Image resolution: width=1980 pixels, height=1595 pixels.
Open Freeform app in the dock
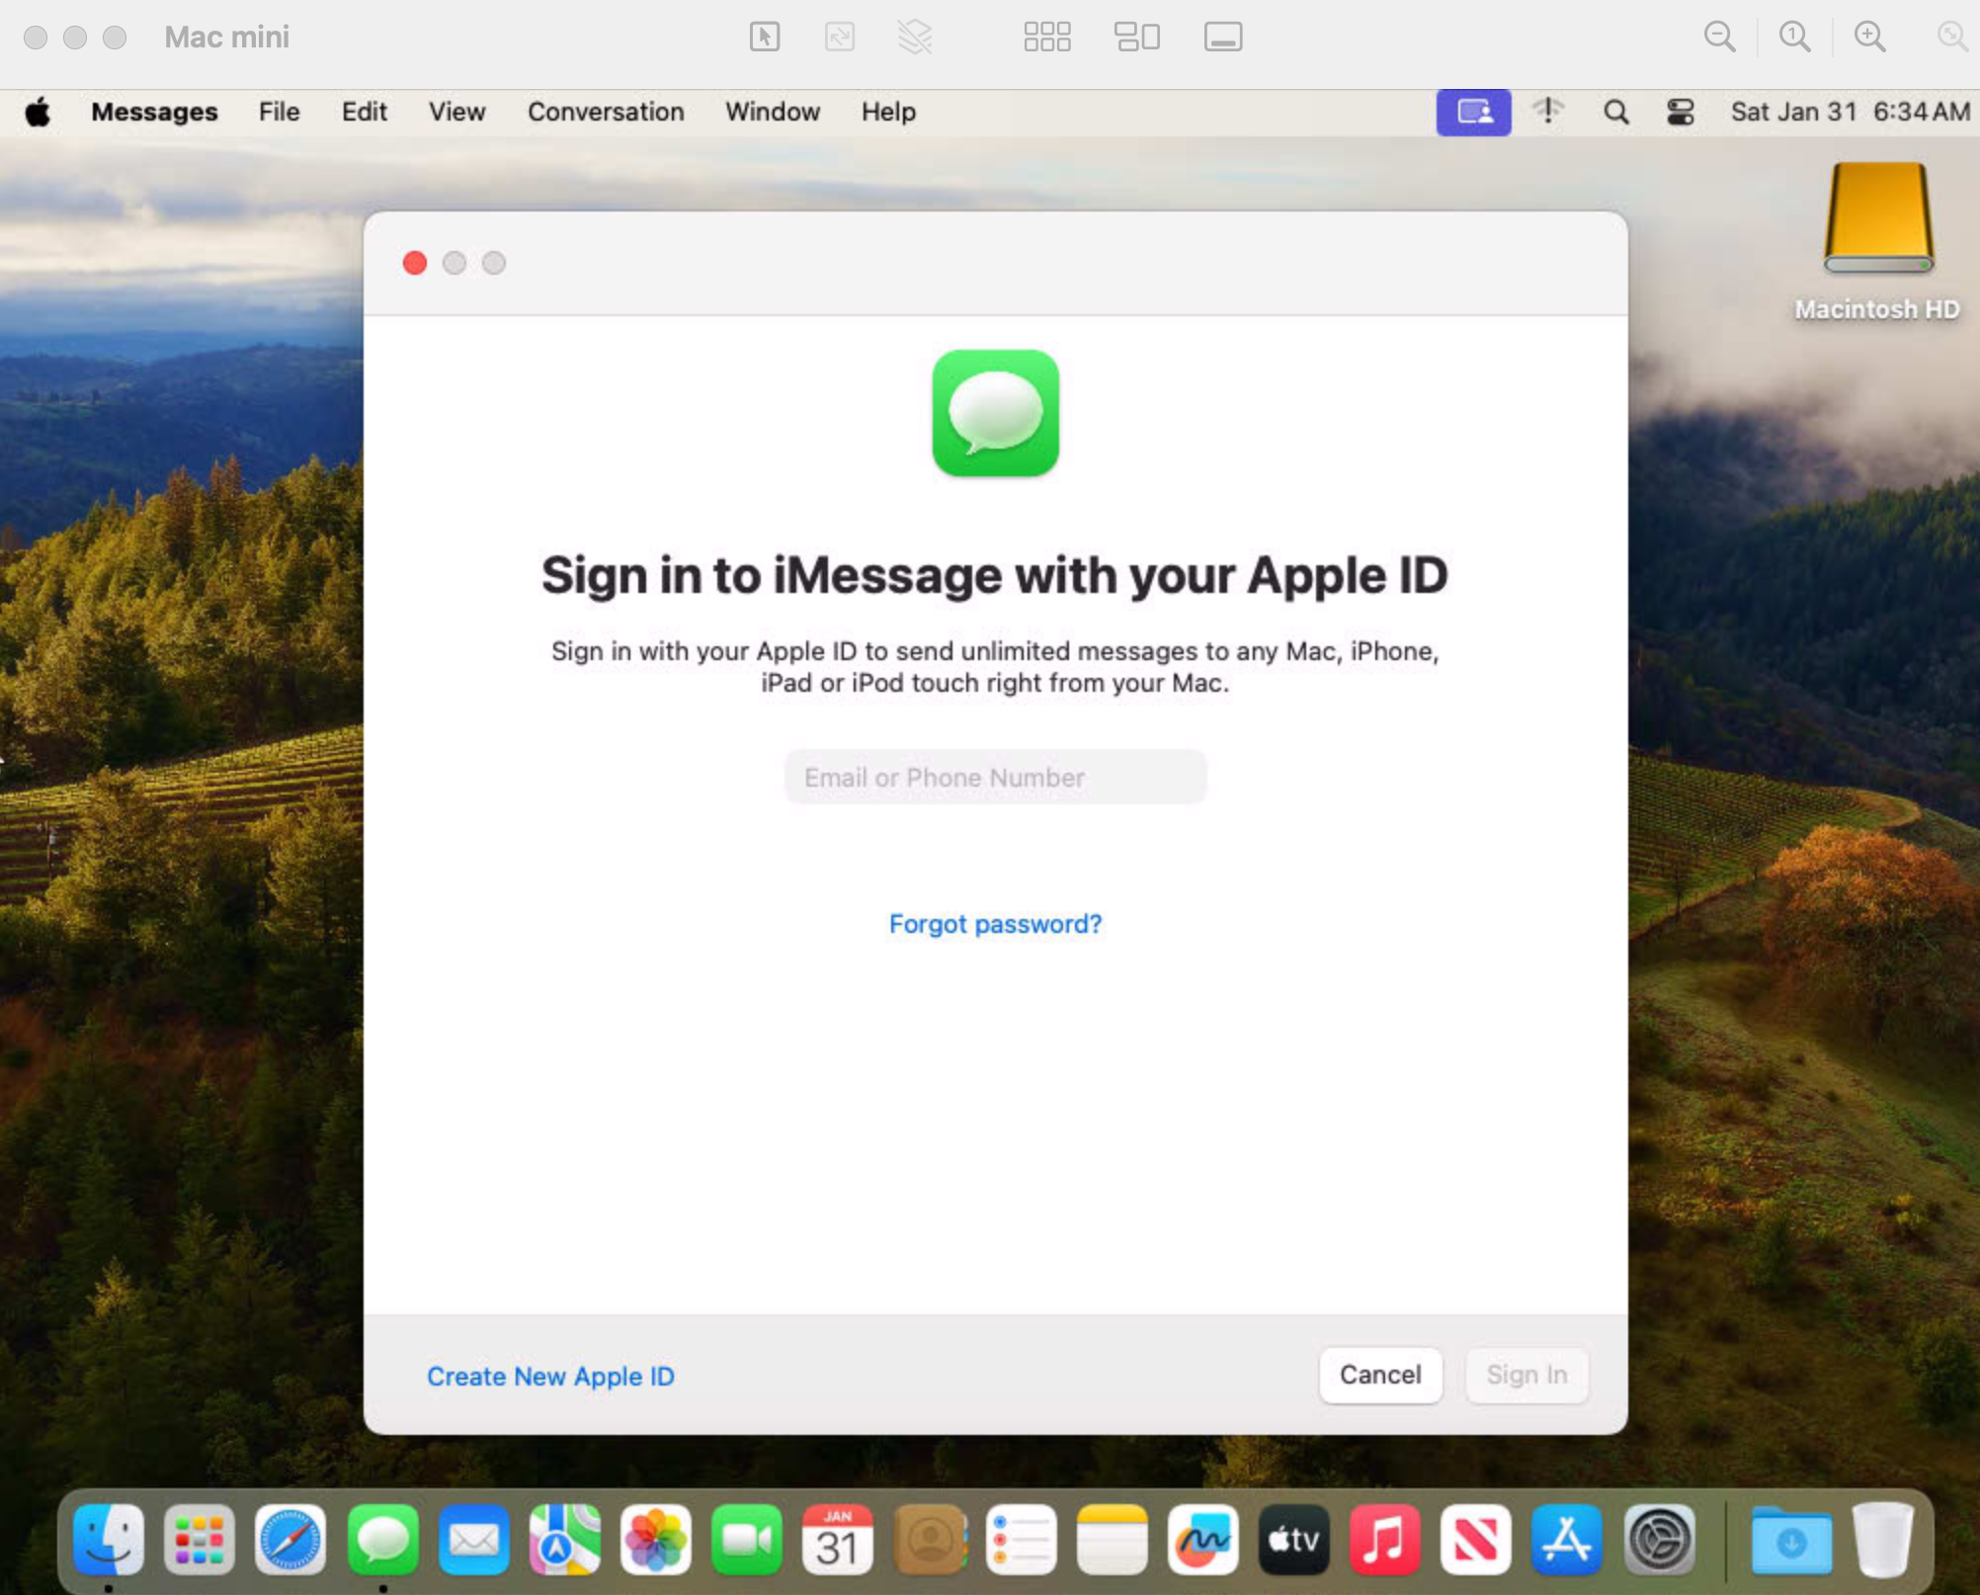coord(1202,1540)
